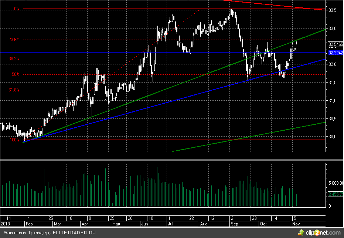This screenshot has height=238, width=344.
Task: Click the blue 32.3242 price marker
Action: pyautogui.click(x=336, y=53)
